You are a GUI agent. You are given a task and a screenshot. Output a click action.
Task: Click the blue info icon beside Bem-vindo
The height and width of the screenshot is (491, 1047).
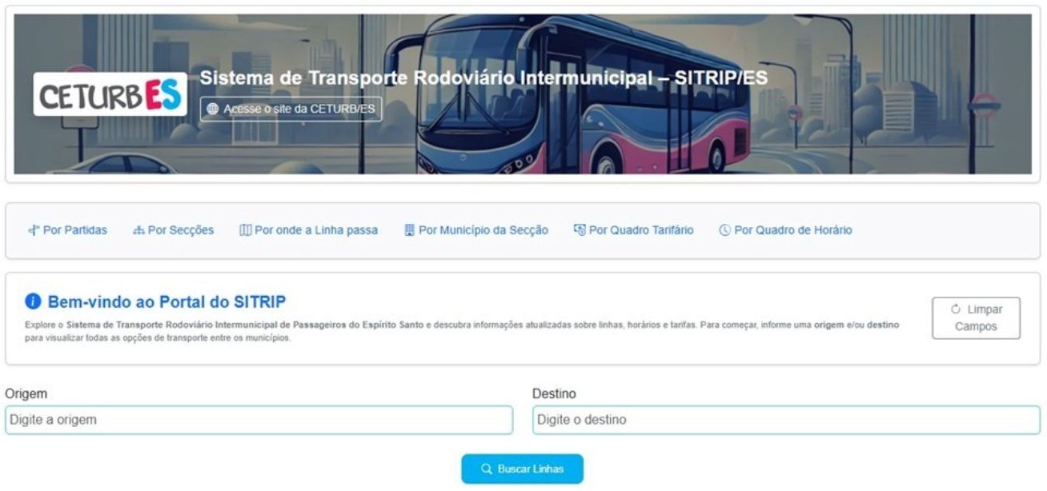coord(33,301)
